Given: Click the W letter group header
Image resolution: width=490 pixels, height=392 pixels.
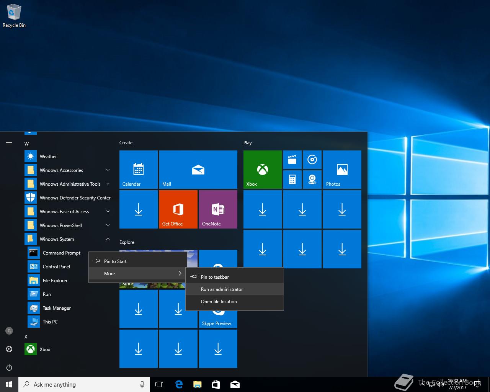Looking at the screenshot, I should 26,144.
